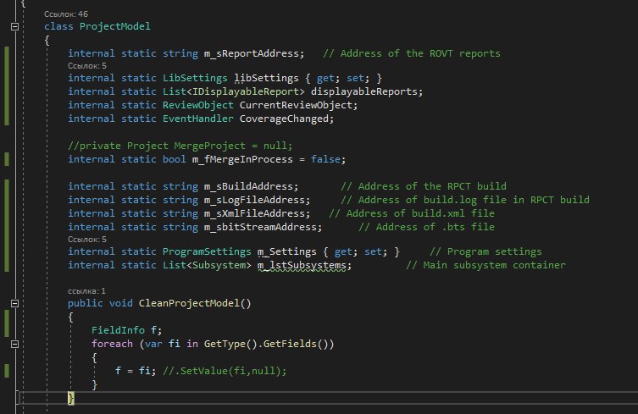Viewport: 638px width, 414px height.
Task: Click the ProjectModel class name
Action: coord(114,26)
